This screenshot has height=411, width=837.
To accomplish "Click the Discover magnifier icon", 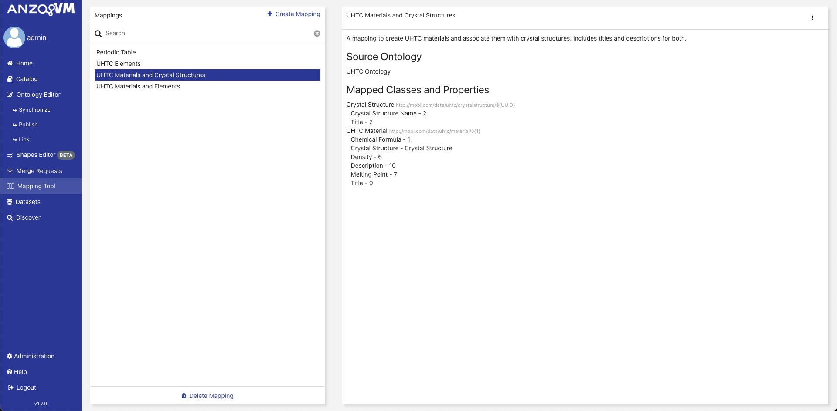I will (x=10, y=217).
